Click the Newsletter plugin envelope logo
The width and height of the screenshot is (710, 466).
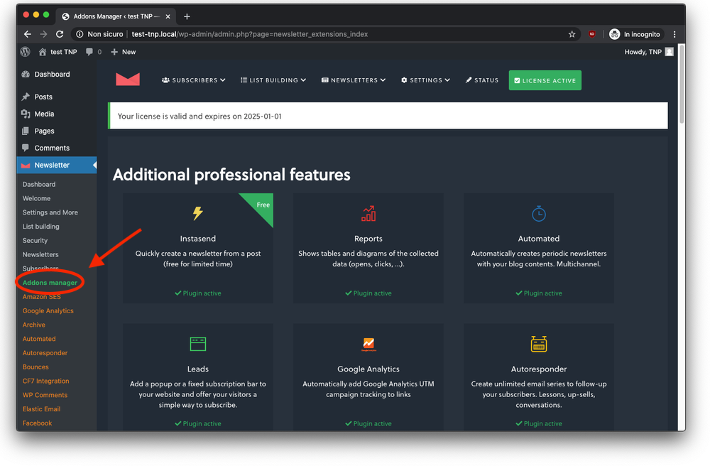[128, 80]
